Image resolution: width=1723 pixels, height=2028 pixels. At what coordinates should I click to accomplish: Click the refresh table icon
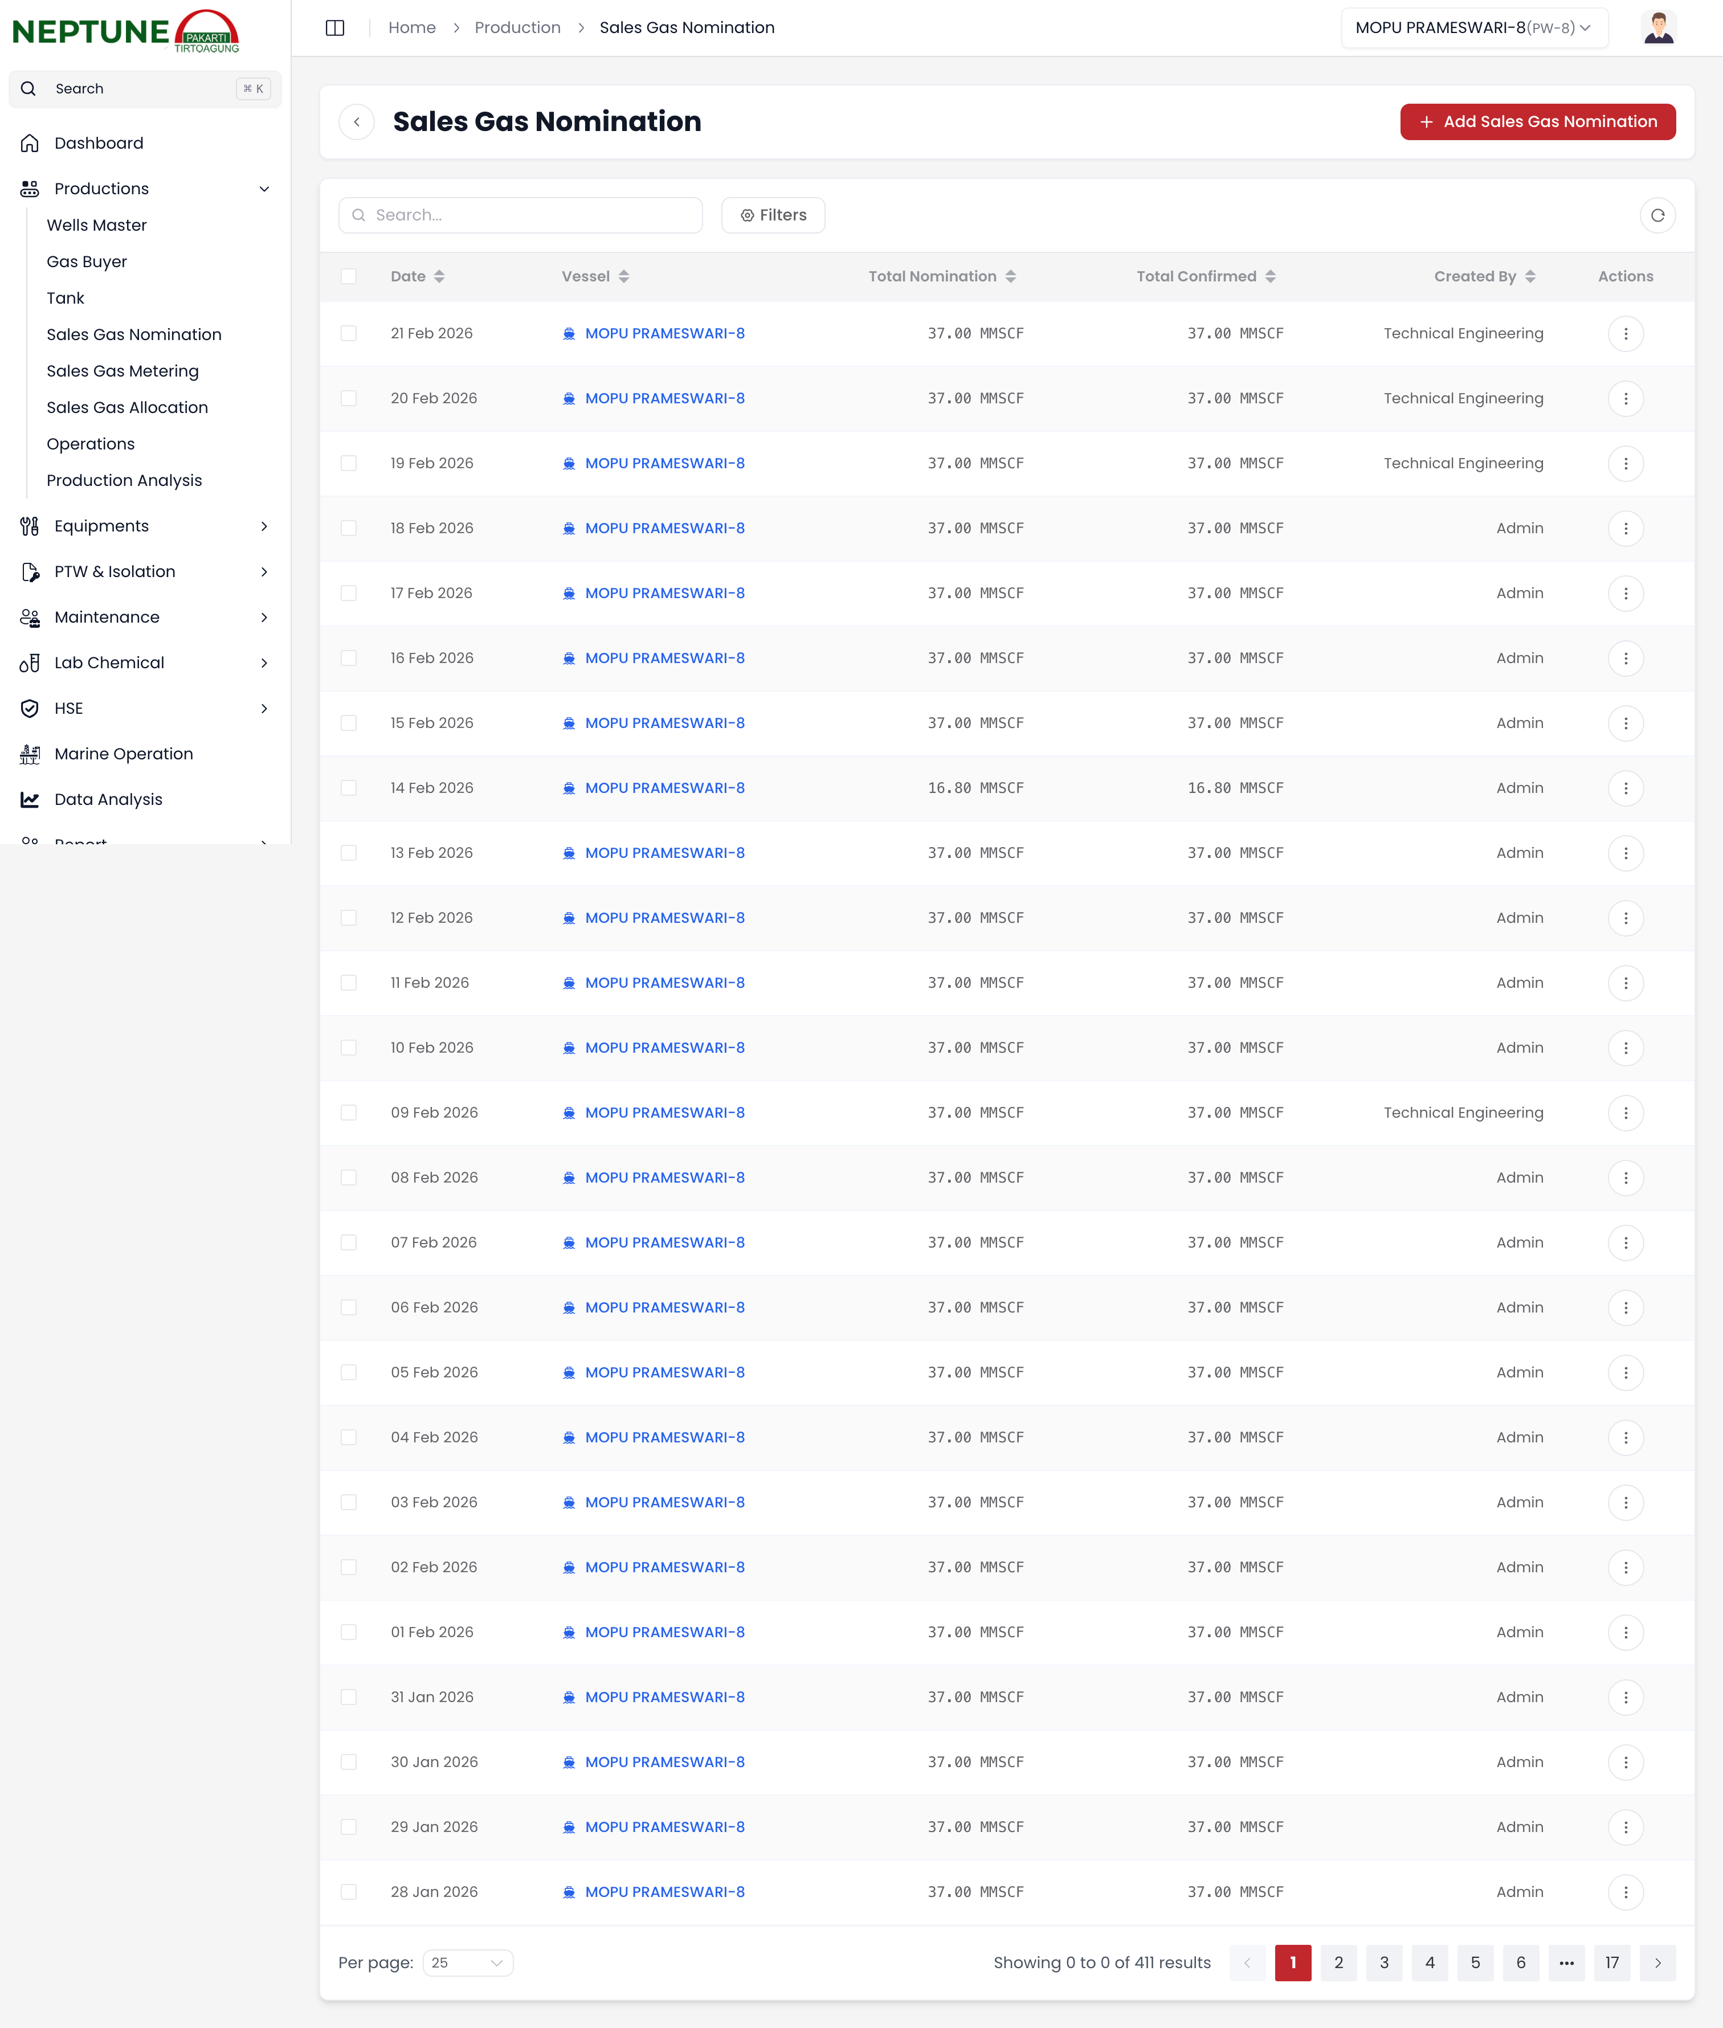coord(1656,215)
